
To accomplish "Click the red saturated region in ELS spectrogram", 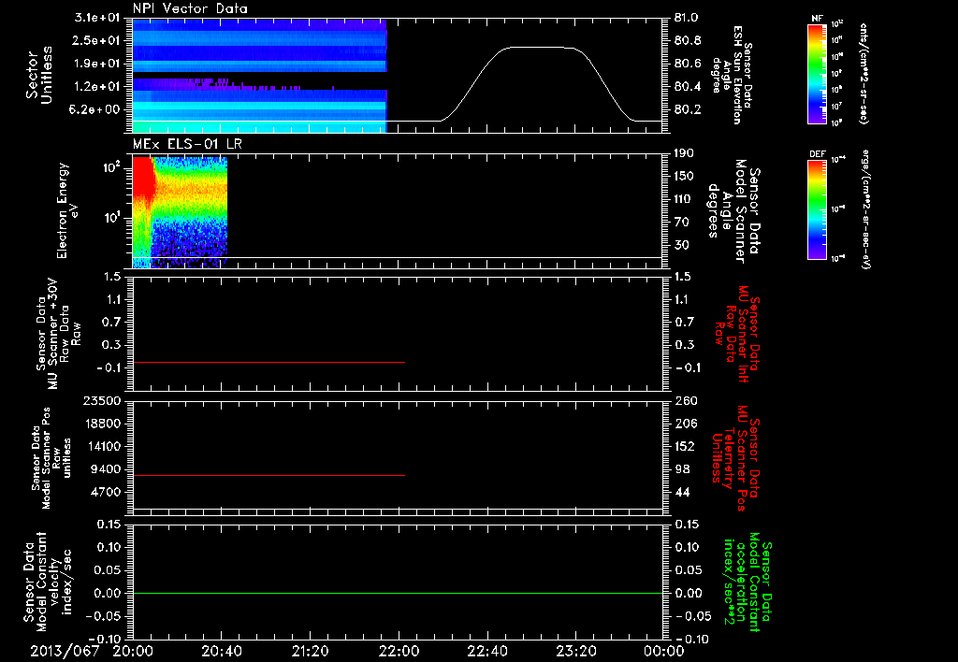I will pyautogui.click(x=142, y=177).
